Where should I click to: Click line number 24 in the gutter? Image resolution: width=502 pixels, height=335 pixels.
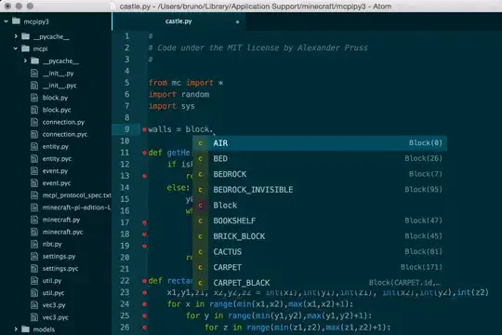point(125,304)
